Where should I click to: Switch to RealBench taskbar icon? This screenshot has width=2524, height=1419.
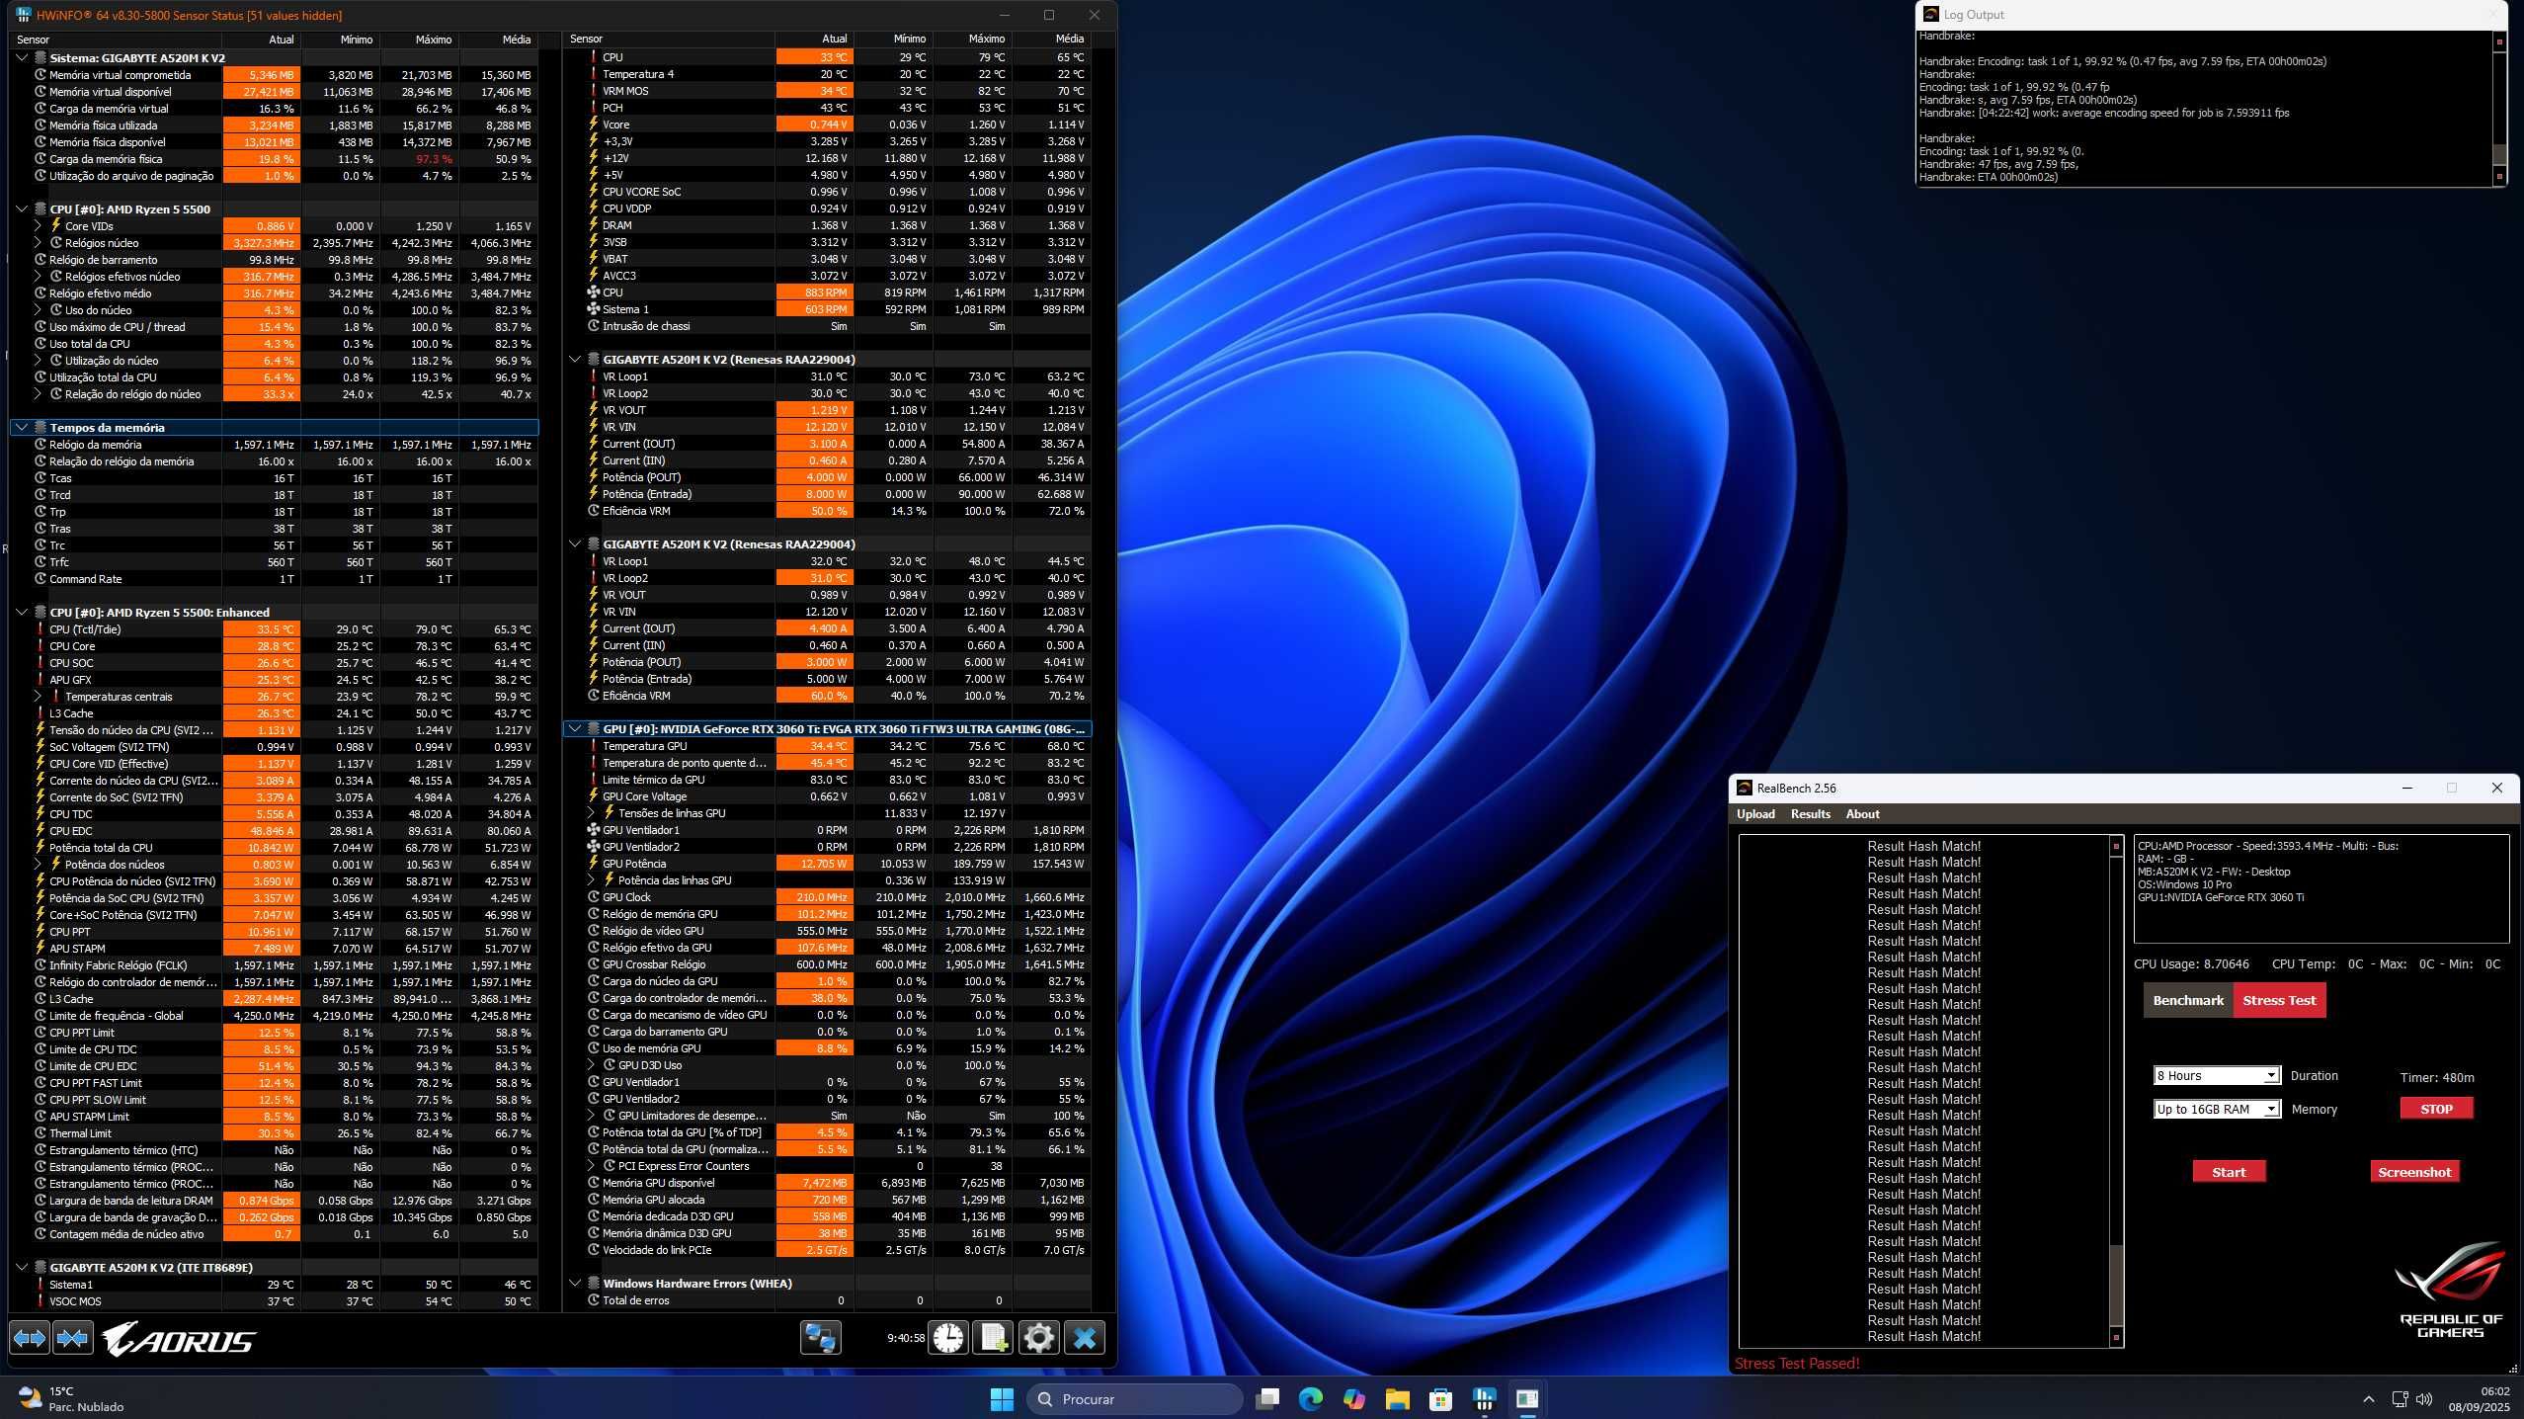pyautogui.click(x=1527, y=1398)
